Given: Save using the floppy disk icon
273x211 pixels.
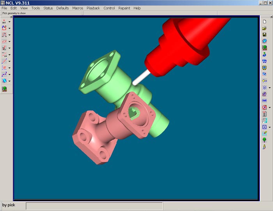Looking at the screenshot, I should coord(264,35).
